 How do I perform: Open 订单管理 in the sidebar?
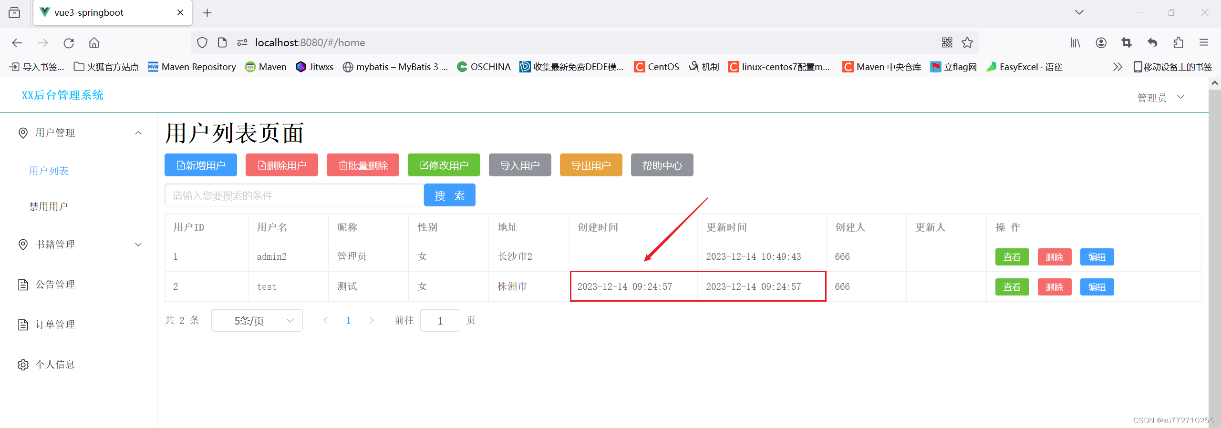click(55, 325)
